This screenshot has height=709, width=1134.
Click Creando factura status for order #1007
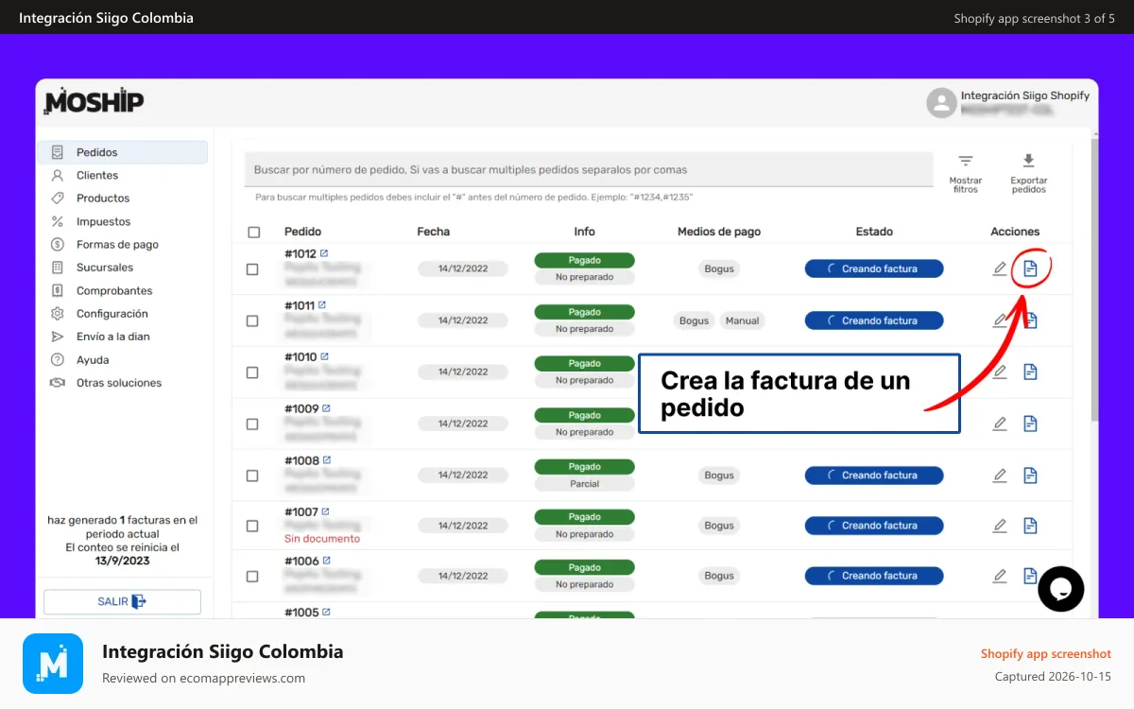click(x=874, y=526)
